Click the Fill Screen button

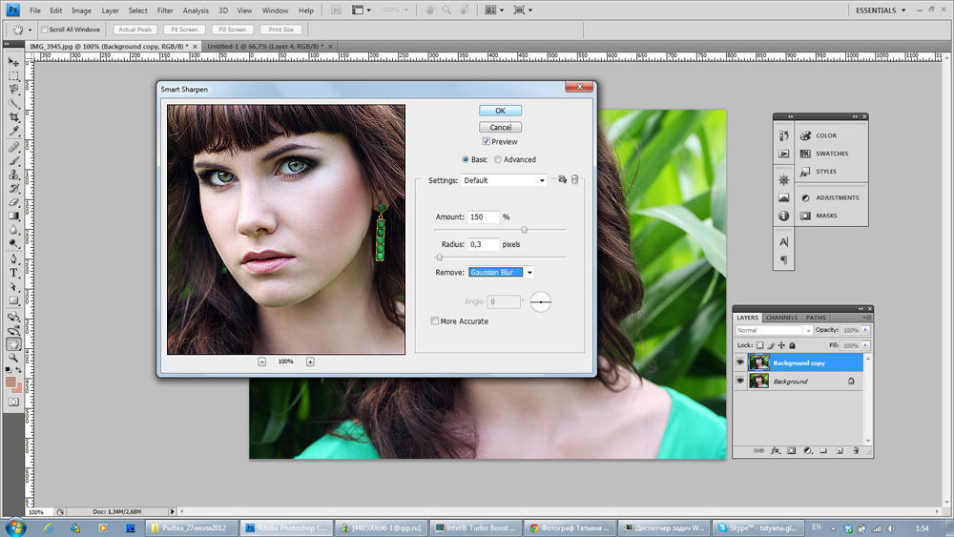(233, 30)
